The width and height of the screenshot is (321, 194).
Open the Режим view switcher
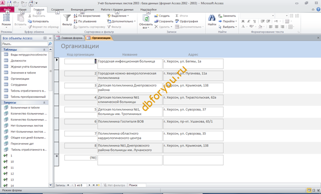[6, 21]
